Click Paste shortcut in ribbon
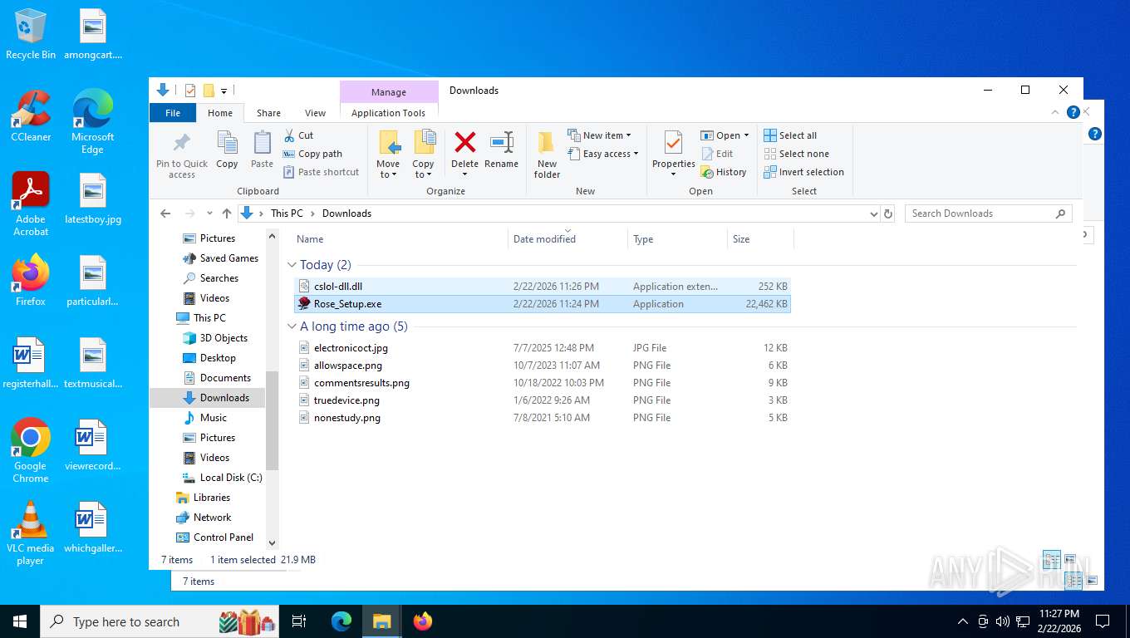Image resolution: width=1130 pixels, height=638 pixels. pos(322,172)
